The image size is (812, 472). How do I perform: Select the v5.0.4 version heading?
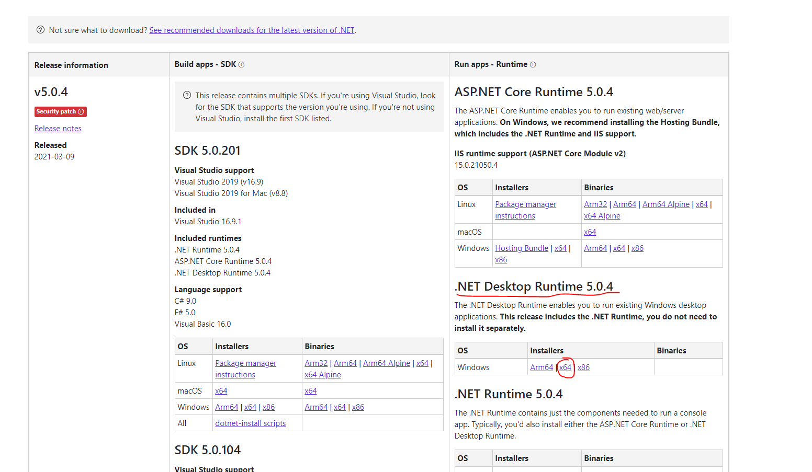click(x=51, y=92)
